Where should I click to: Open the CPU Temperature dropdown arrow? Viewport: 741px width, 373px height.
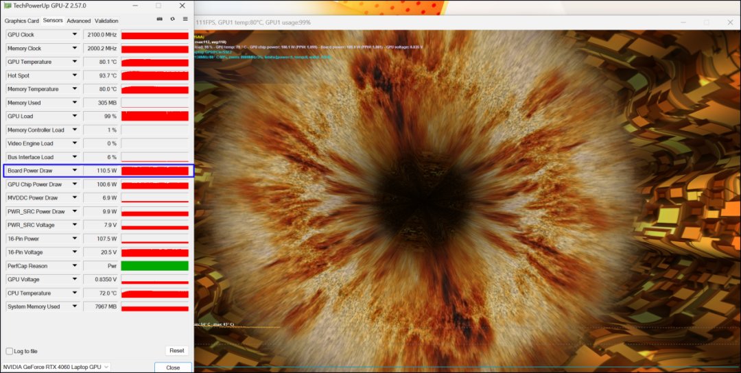click(x=75, y=293)
